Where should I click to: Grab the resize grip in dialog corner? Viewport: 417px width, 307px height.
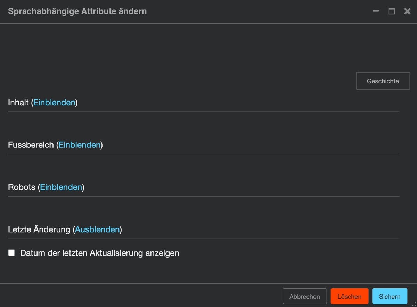[414, 304]
